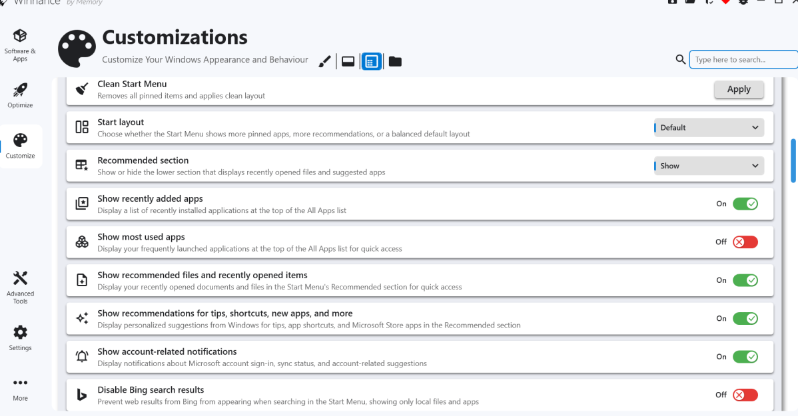Jump to File Explorer folder section
This screenshot has height=416, width=798.
point(395,62)
